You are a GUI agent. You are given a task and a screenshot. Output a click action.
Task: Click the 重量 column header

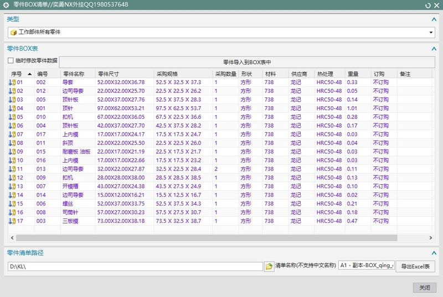click(358, 74)
